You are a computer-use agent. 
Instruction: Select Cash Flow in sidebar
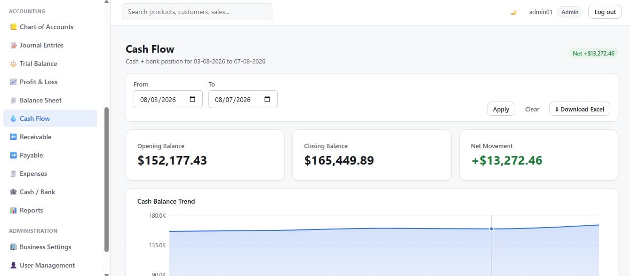[x=50, y=118]
